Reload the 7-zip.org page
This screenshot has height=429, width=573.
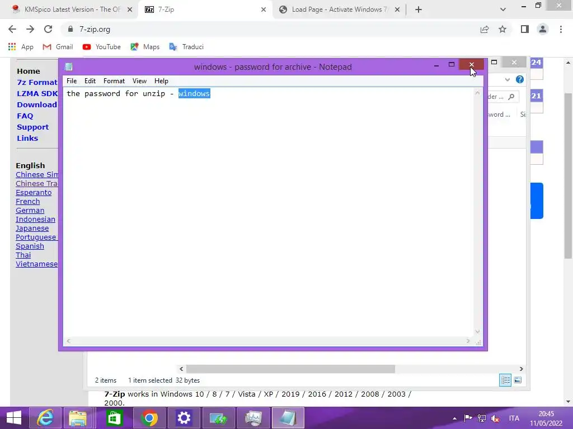[48, 29]
